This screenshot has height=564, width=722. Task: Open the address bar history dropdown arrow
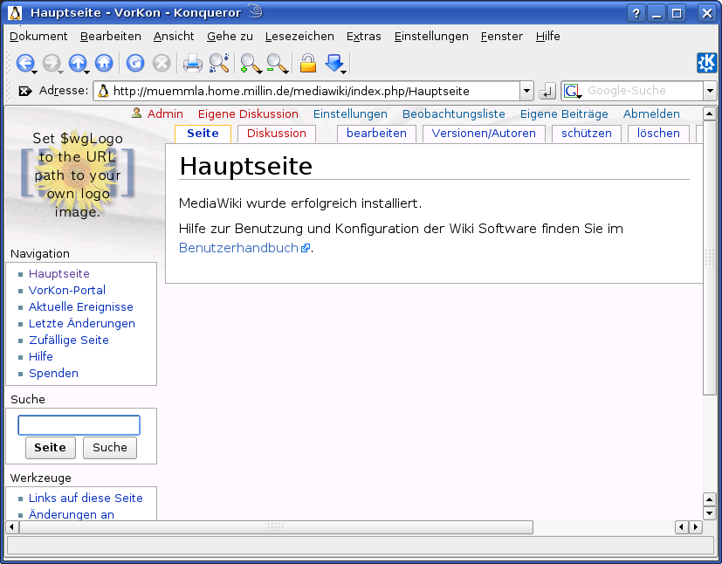tap(526, 91)
